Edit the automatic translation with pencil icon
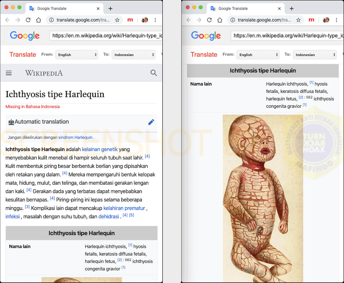 coord(151,122)
